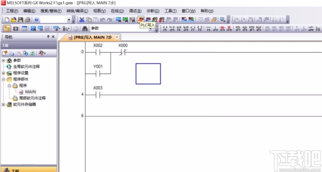Print using the printer toolbar icon
This screenshot has width=322, height=172.
click(x=28, y=20)
